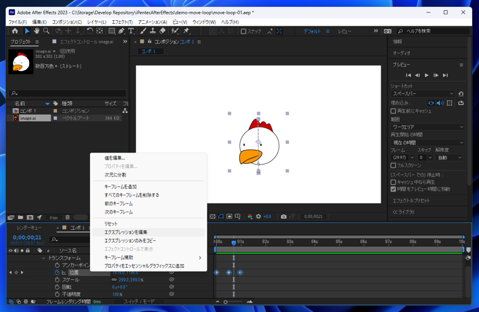
Task: Select the Zoom magnifier tool
Action: (46, 31)
